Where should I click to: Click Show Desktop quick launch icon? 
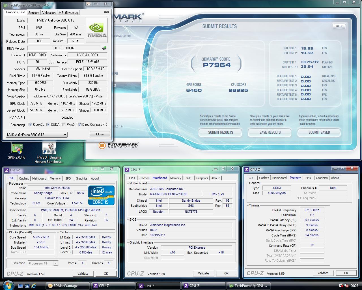point(21,286)
